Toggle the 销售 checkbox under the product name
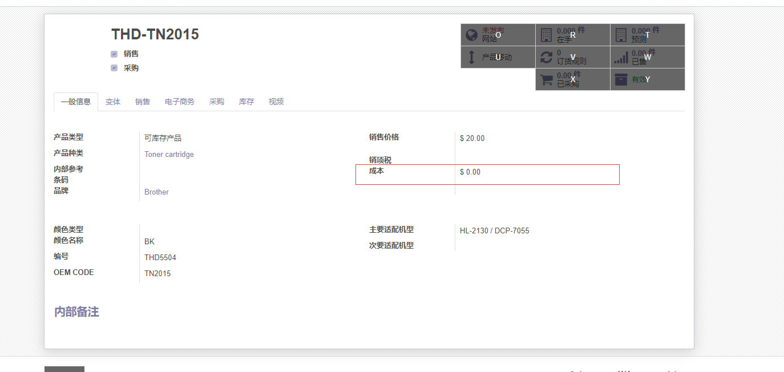The height and width of the screenshot is (372, 784). (x=114, y=54)
